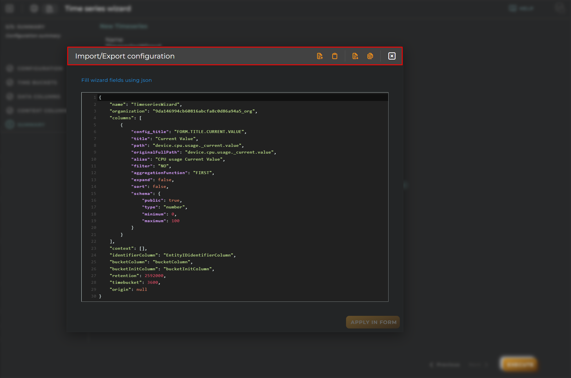Click line number 15 in gutter
Screen dimensions: 571x378
93,193
